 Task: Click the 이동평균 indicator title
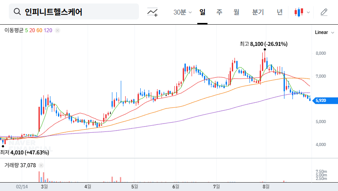point(14,30)
